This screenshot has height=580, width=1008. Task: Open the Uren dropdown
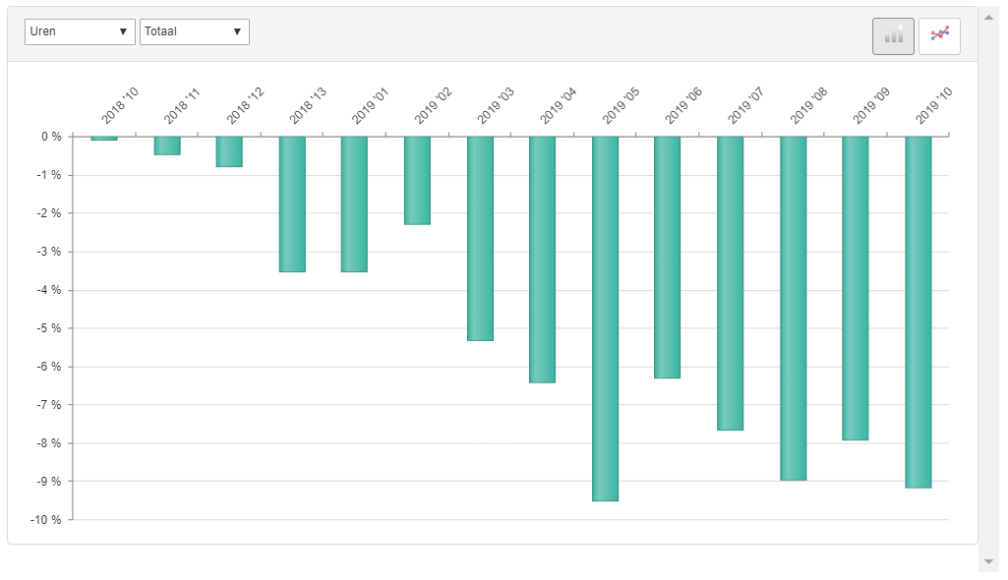[x=80, y=31]
